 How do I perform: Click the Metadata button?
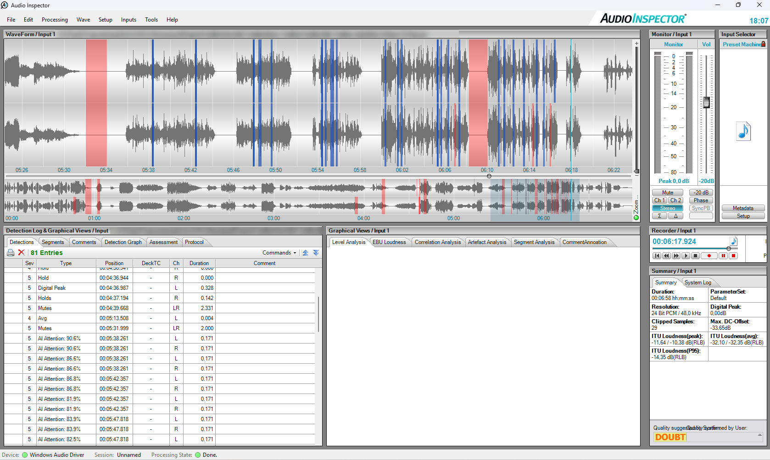743,208
